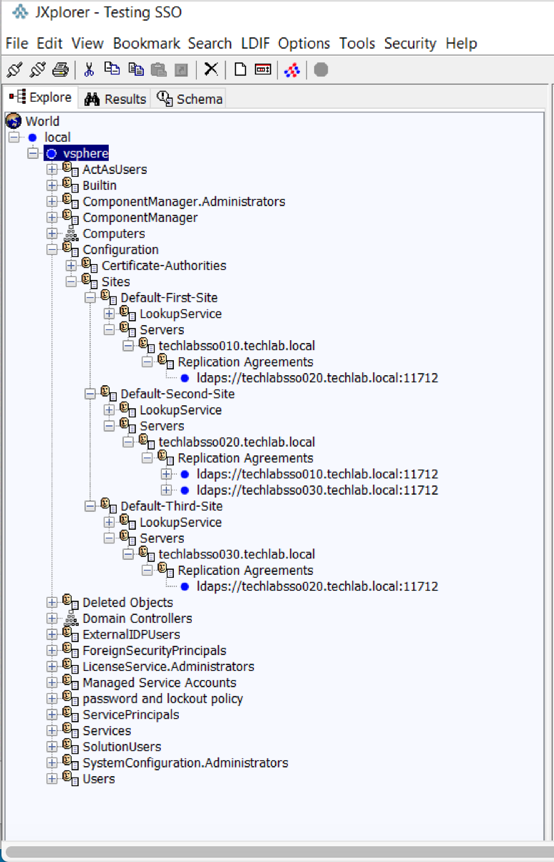Click the connect to LDAP server plug icon

[14, 69]
